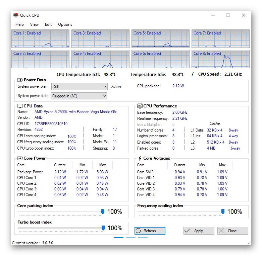Toggle the Core 5 Enabled graph

pos(160,39)
